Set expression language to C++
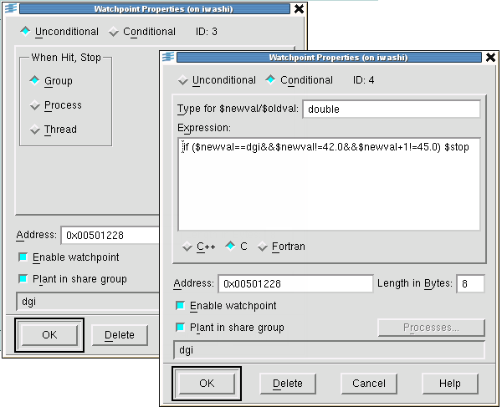This screenshot has width=502, height=407. click(x=187, y=247)
